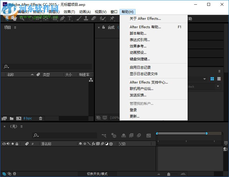Open the timeline search filter dropdown
This screenshot has width=229, height=177.
36,135
